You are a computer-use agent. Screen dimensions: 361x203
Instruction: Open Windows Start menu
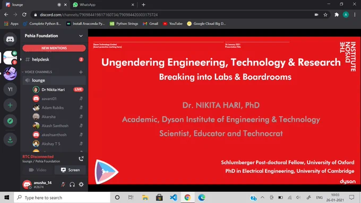[x=7, y=198]
